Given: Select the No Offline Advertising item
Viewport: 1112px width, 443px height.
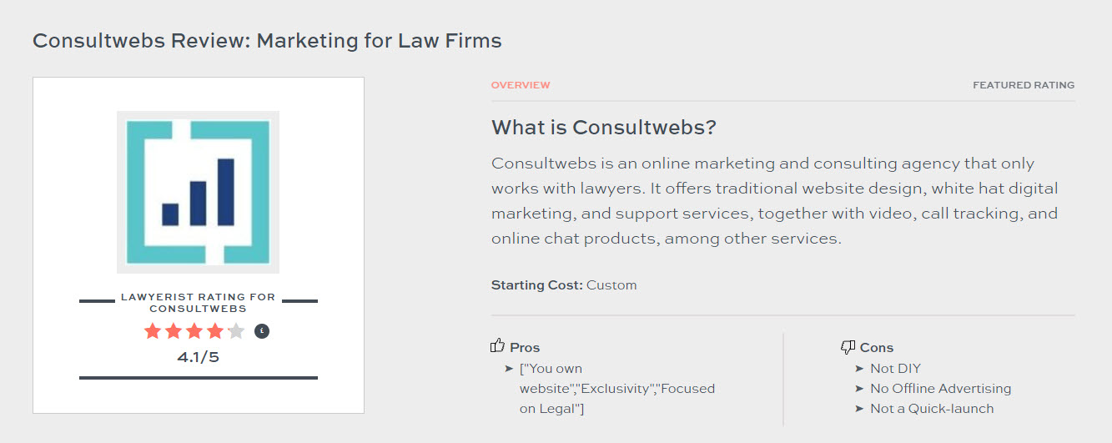Looking at the screenshot, I should [940, 389].
